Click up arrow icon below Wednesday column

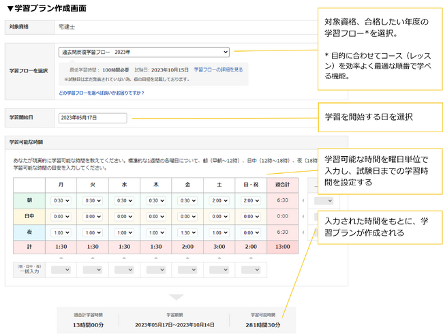click(123, 258)
